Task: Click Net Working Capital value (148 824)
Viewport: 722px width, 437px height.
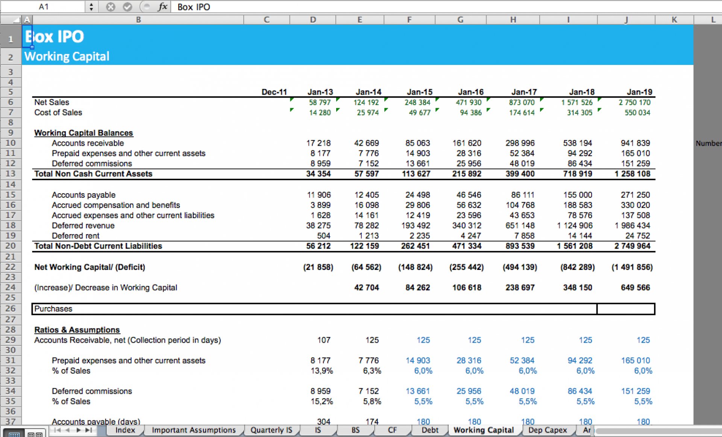Action: (416, 267)
